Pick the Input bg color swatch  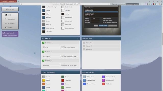click(63, 14)
